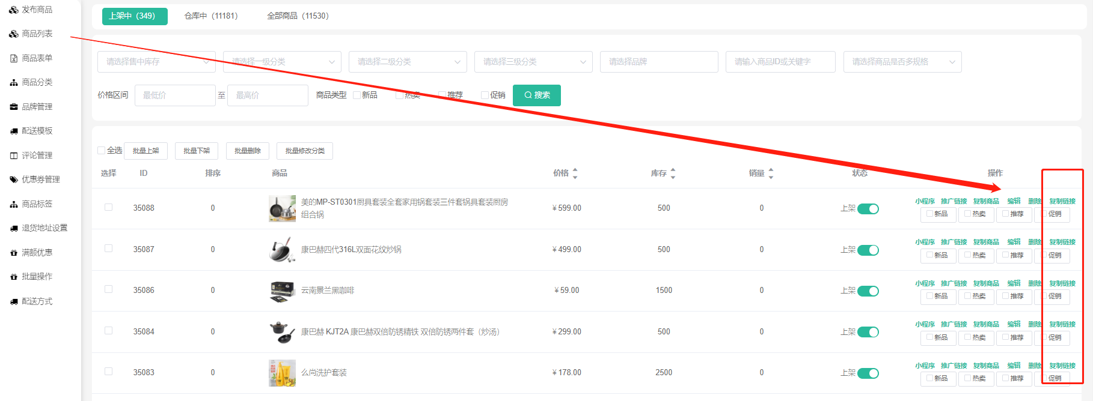The width and height of the screenshot is (1093, 401).
Task: Select the row checkbox for product 35086
Action: pos(108,289)
